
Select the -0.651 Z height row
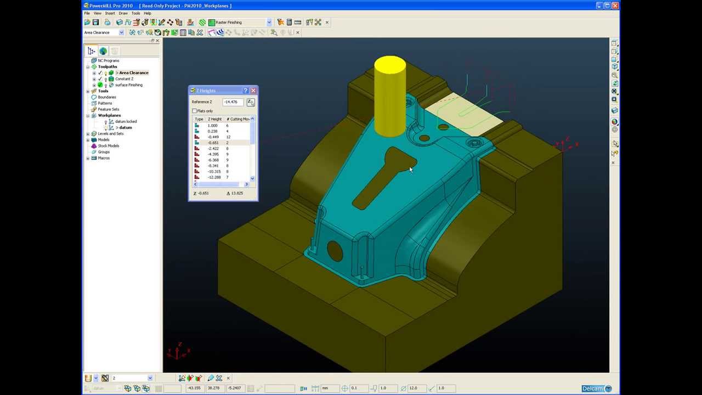click(x=221, y=143)
